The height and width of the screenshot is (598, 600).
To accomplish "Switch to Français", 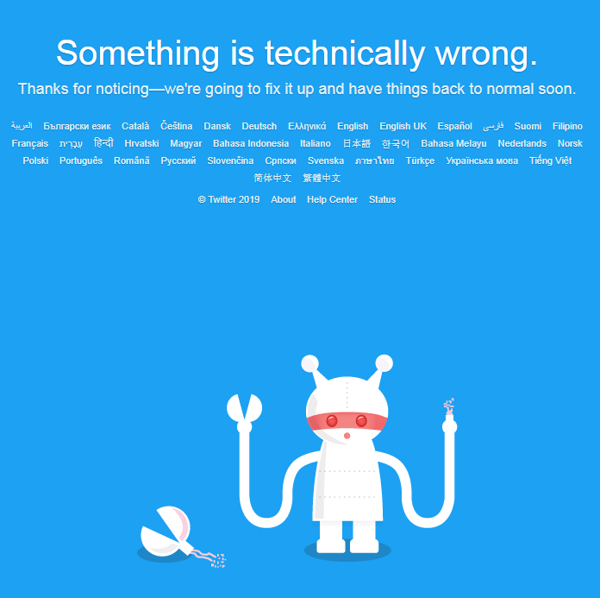I will coord(30,143).
